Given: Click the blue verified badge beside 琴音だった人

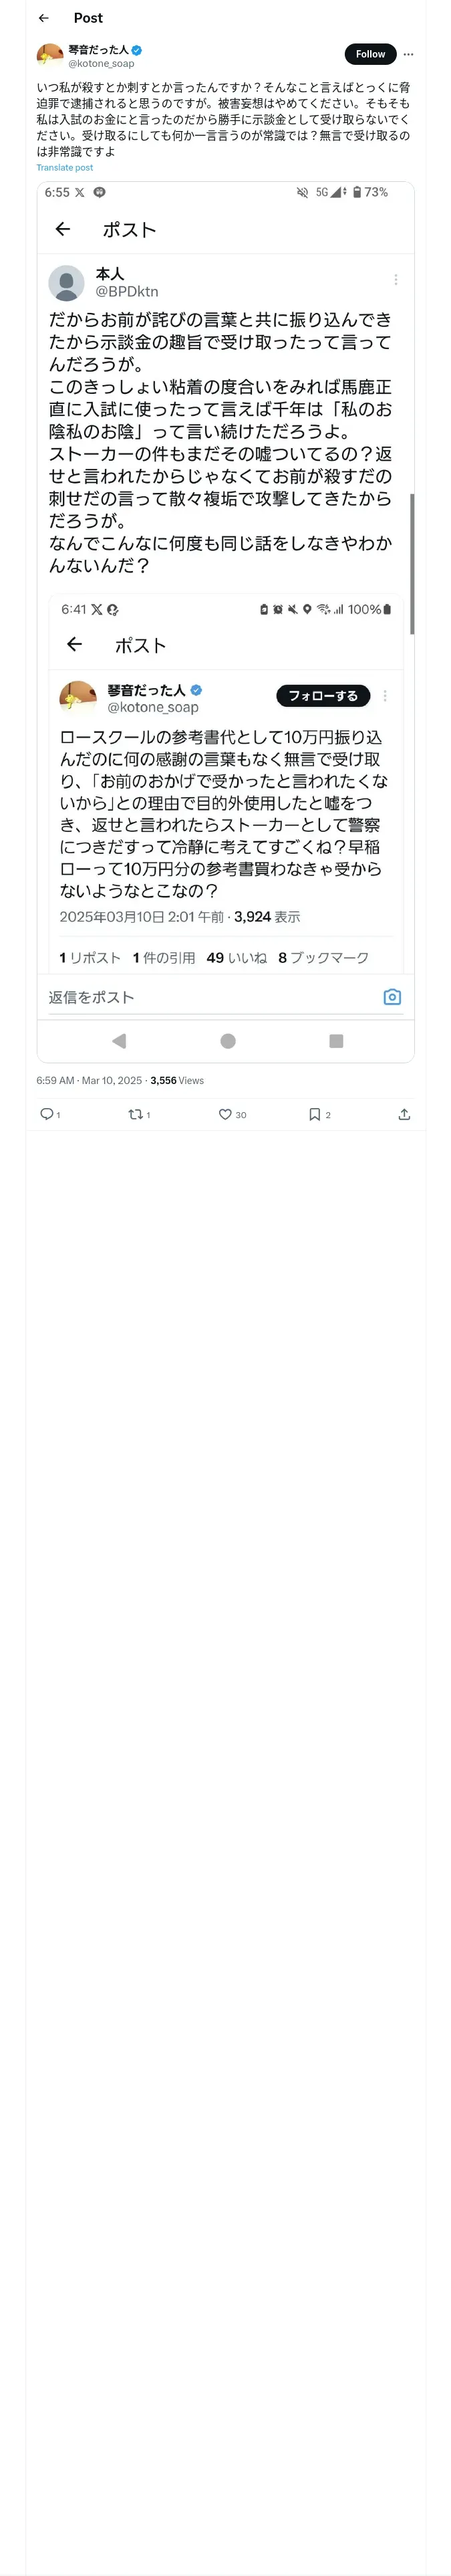Looking at the screenshot, I should [x=137, y=49].
